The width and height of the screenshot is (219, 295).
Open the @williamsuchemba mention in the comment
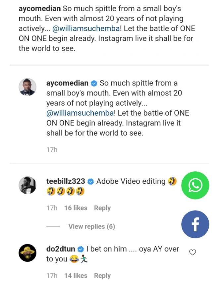pos(80,113)
